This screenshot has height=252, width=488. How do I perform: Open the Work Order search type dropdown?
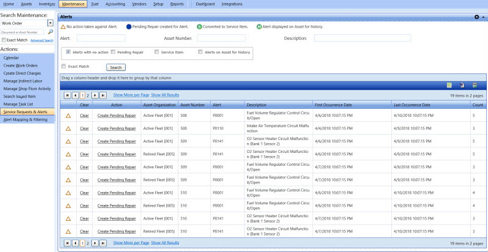tap(50, 23)
